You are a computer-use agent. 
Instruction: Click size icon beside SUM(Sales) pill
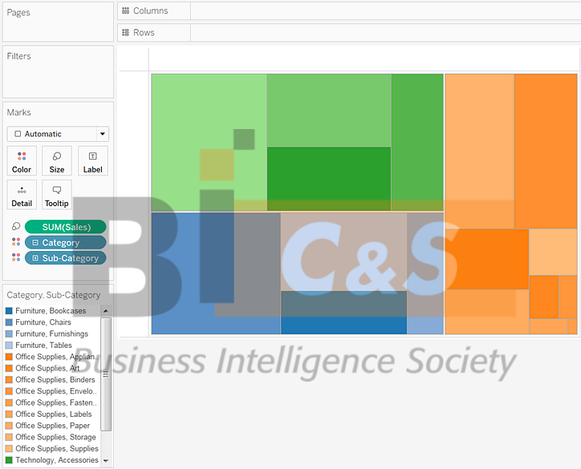16,227
